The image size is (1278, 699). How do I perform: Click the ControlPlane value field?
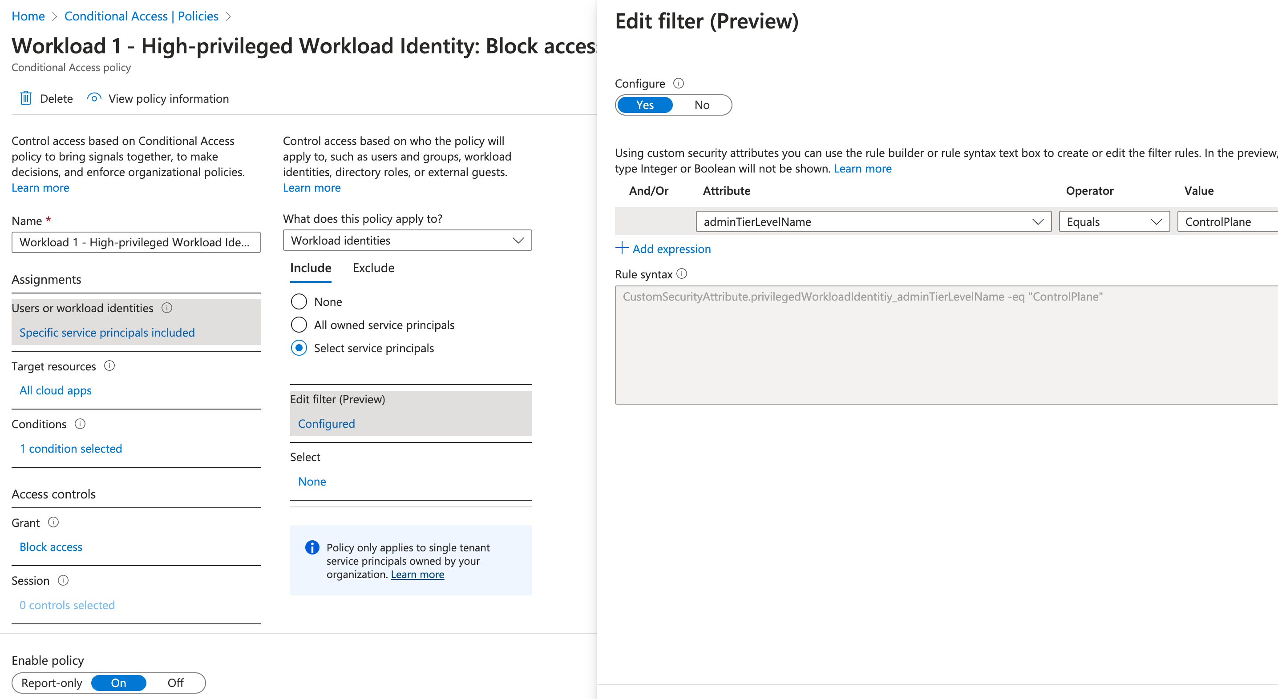pos(1227,221)
